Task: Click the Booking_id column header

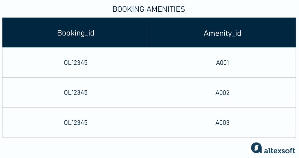Action: click(76, 33)
